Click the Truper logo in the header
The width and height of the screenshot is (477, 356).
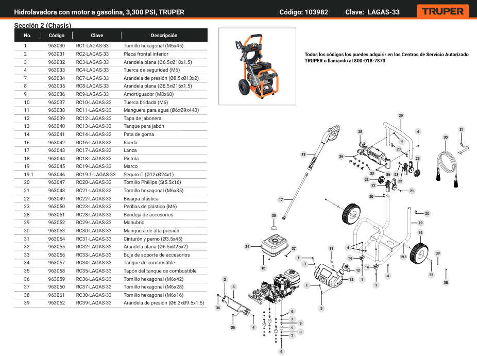point(442,11)
